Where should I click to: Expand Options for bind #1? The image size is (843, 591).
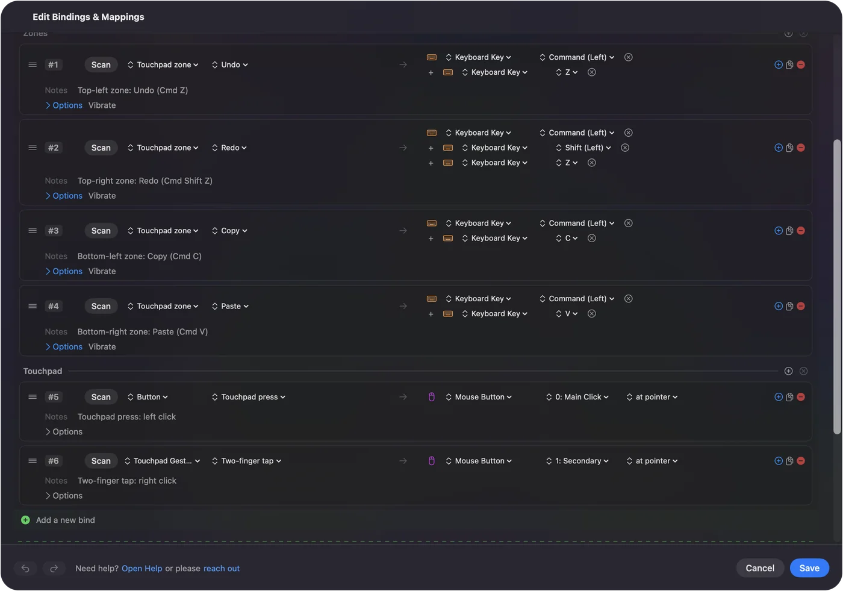click(x=64, y=105)
